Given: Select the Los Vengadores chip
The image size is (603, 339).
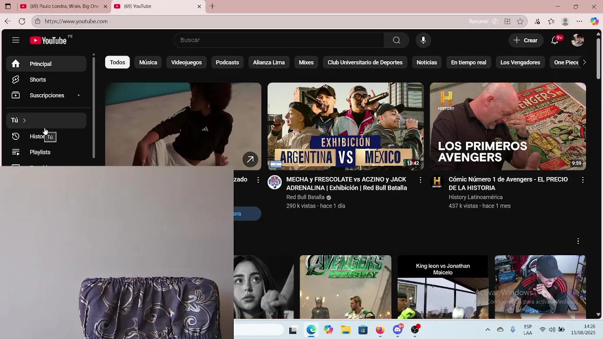Looking at the screenshot, I should [x=520, y=62].
